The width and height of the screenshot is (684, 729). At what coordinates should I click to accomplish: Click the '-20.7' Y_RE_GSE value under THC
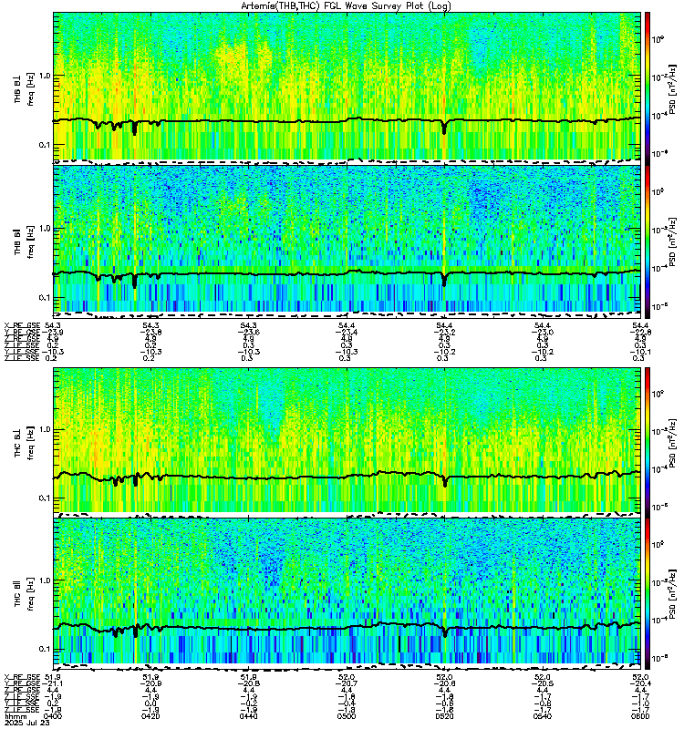347,683
